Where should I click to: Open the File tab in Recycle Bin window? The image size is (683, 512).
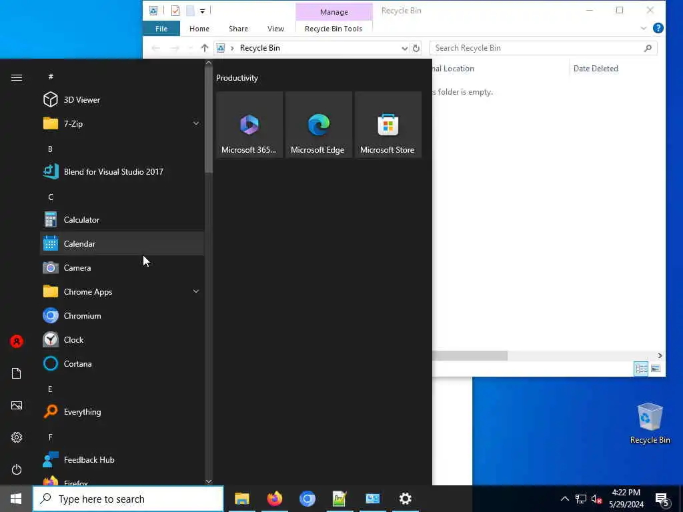(161, 29)
